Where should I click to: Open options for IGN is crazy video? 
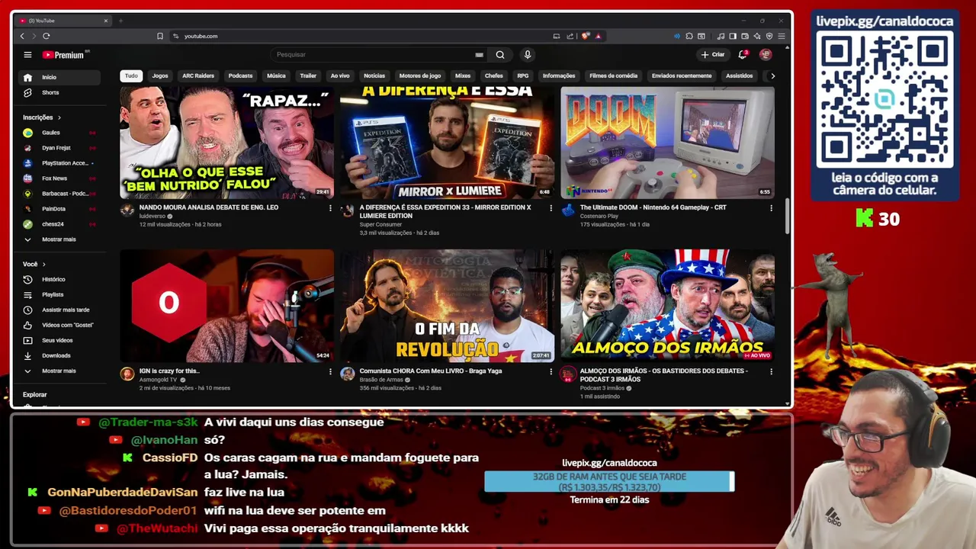330,371
